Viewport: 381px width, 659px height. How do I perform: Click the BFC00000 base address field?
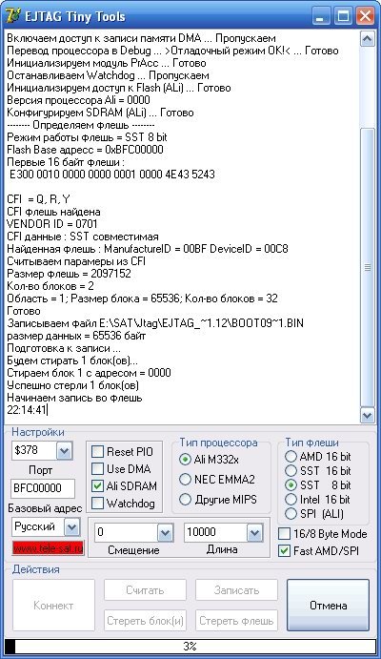coord(43,488)
